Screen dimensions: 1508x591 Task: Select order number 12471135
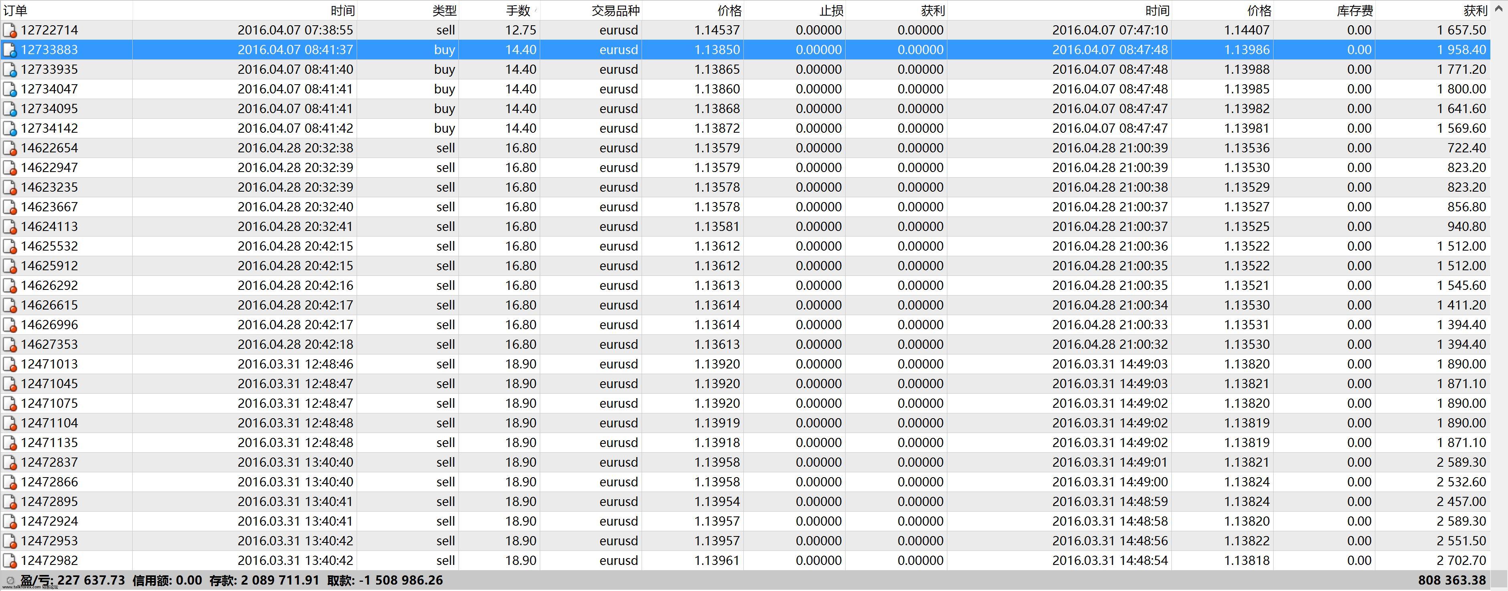[49, 443]
